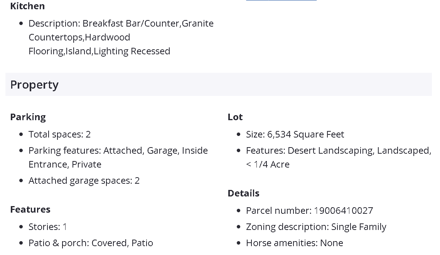Click the < 1/4 Acre text
Screen dimensions: 440x255
point(268,164)
